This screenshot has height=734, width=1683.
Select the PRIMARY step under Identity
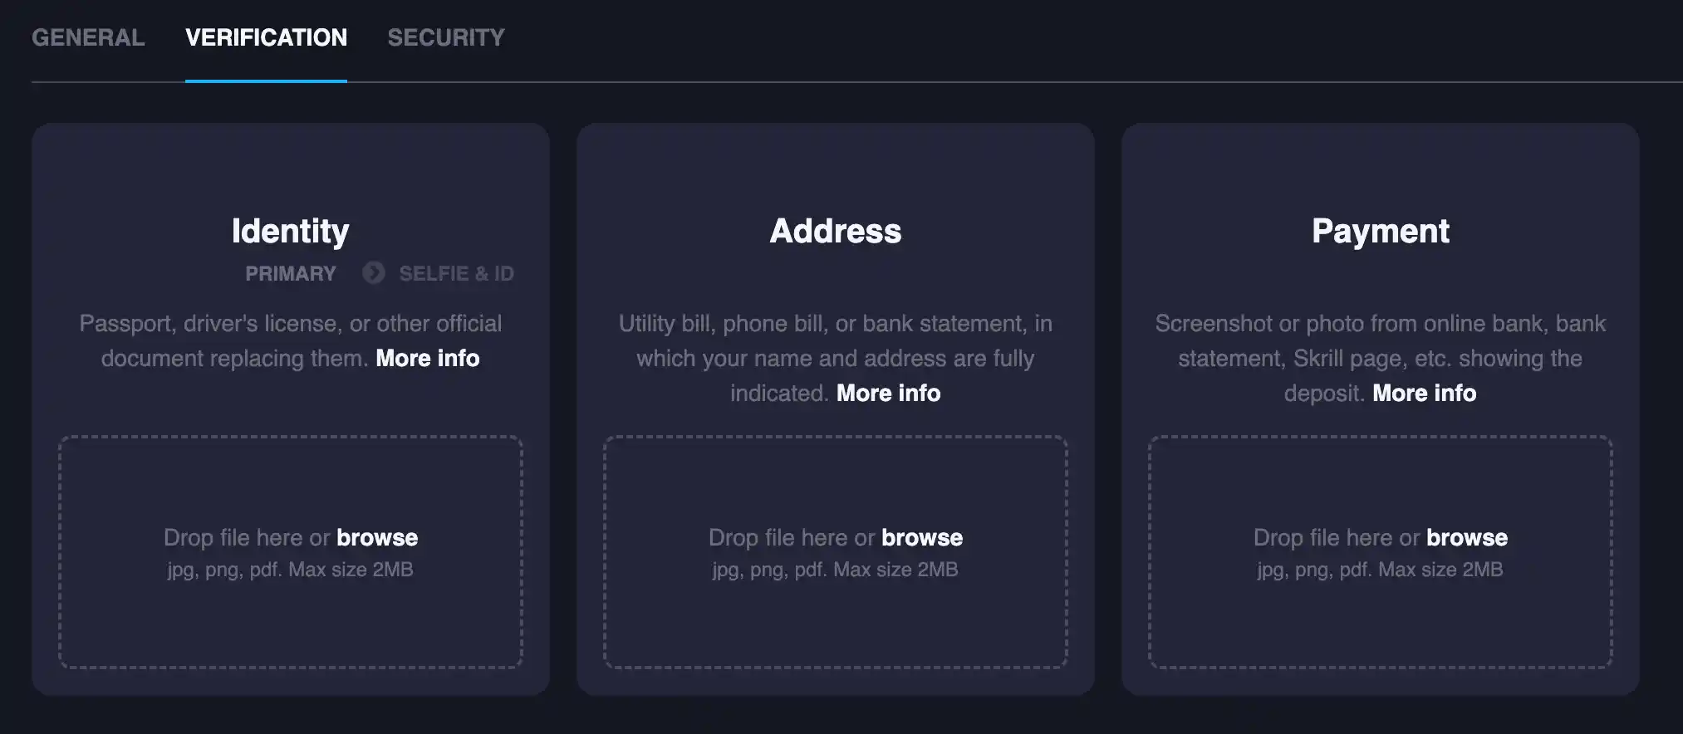(291, 273)
